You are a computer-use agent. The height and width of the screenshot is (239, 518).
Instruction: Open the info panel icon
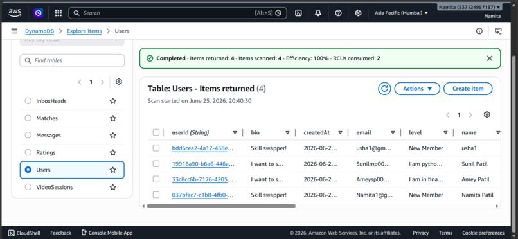(479, 31)
